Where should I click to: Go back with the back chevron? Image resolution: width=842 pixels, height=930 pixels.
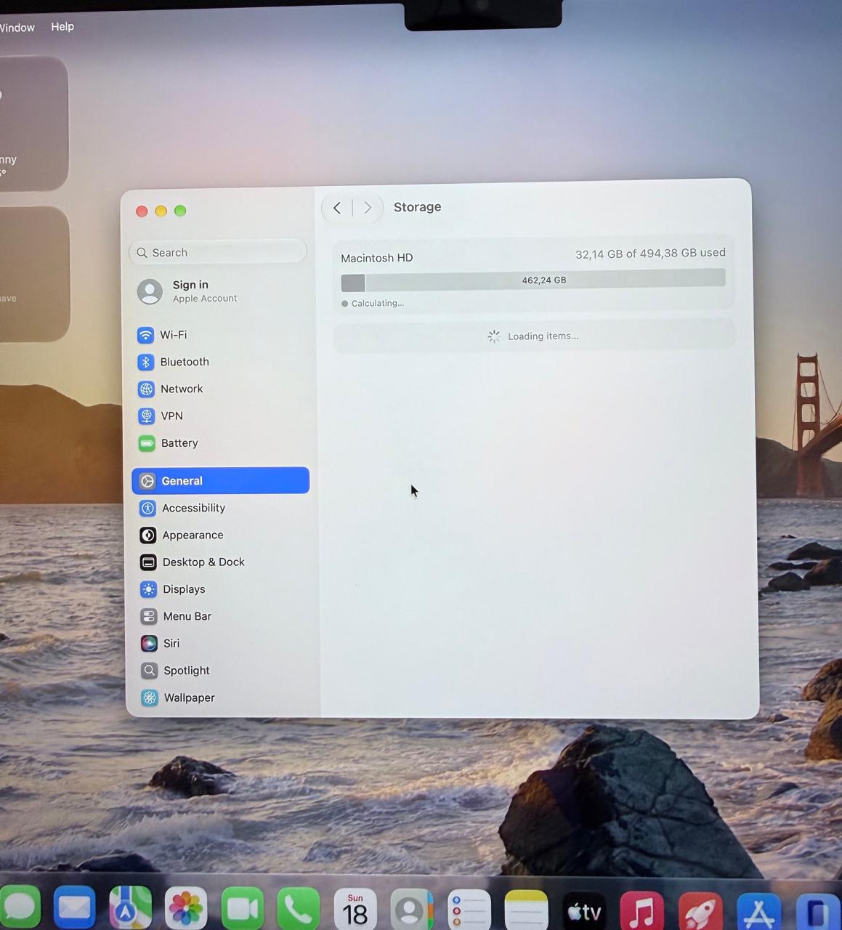tap(337, 208)
